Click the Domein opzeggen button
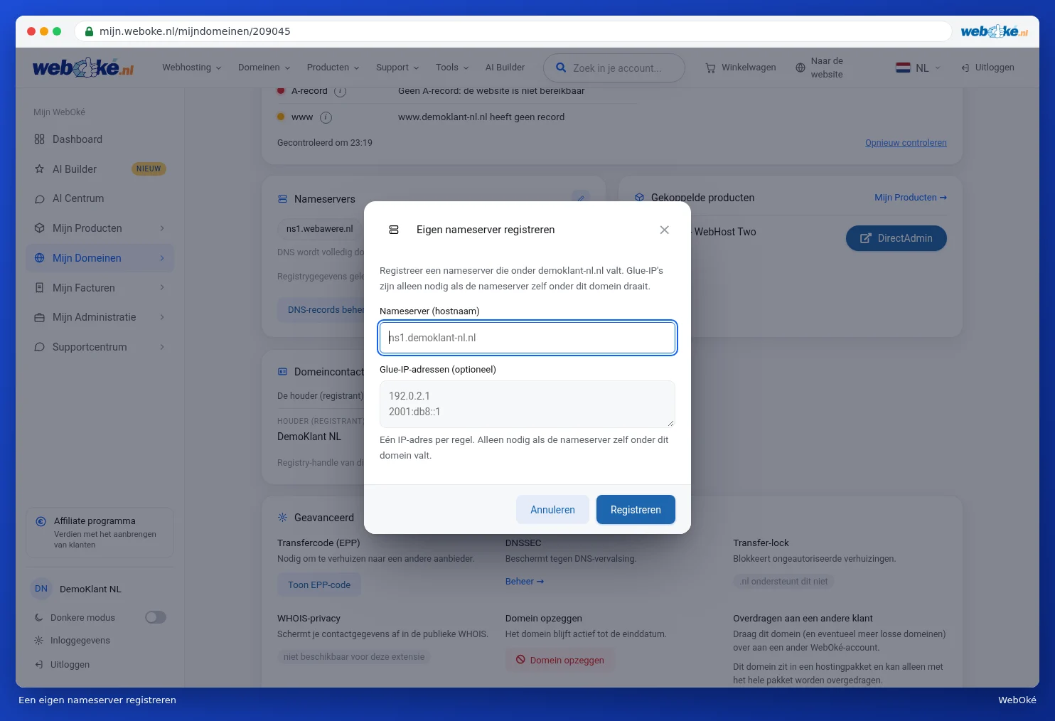 coord(560,661)
